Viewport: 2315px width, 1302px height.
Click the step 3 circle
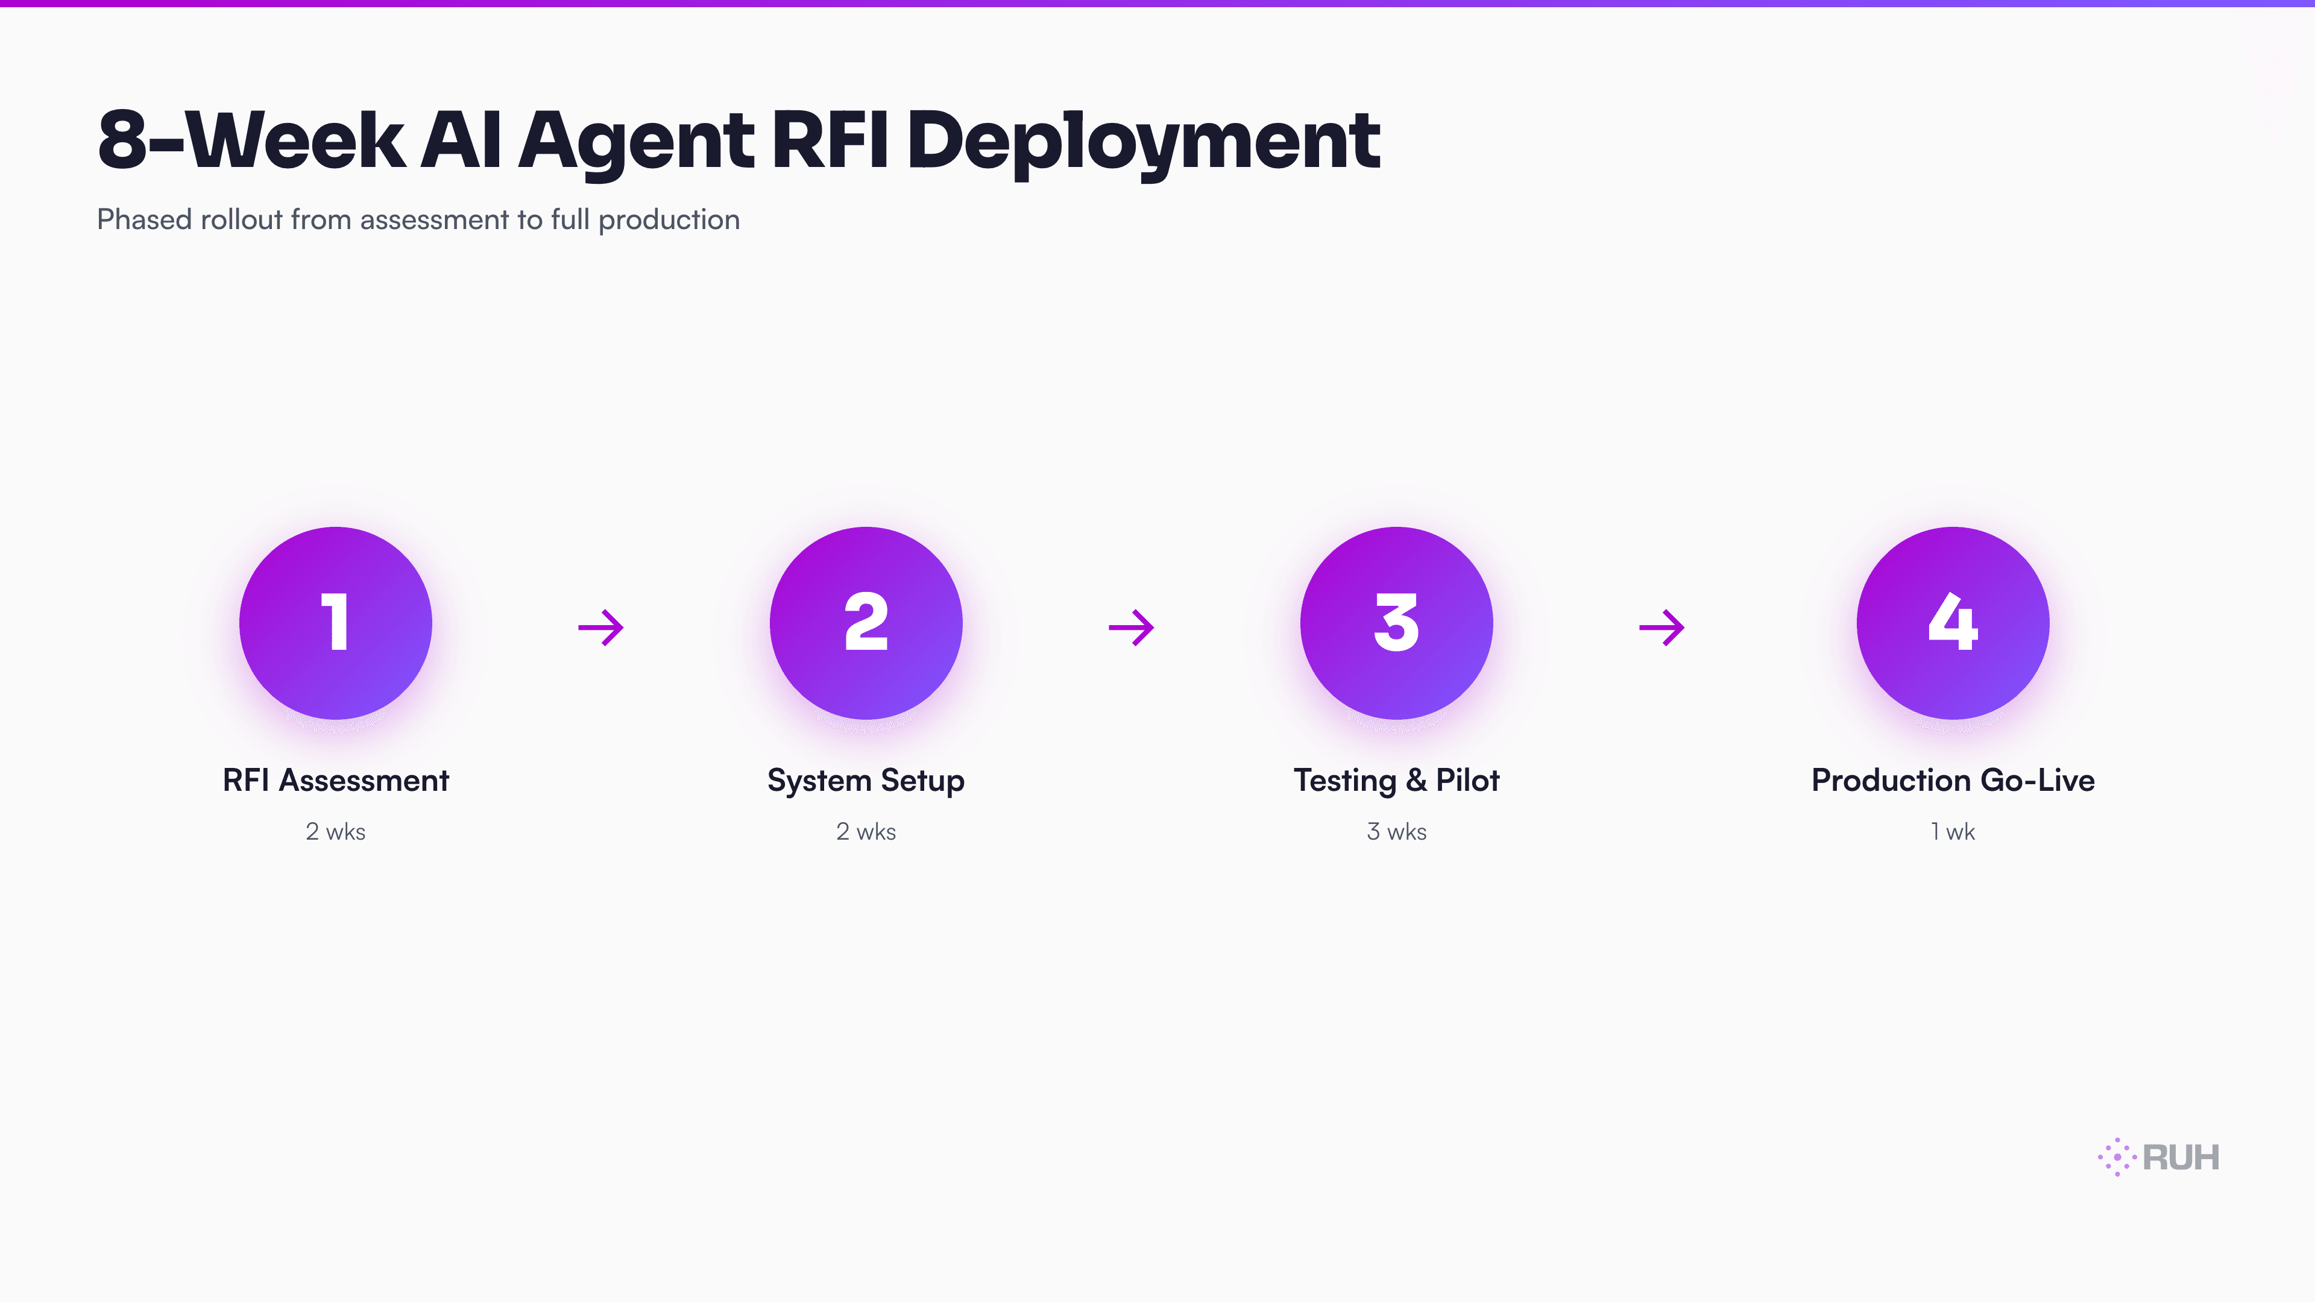click(x=1397, y=623)
